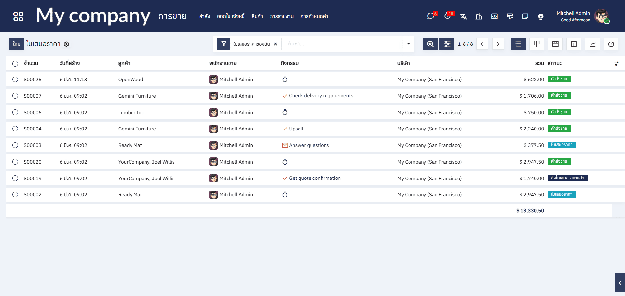Remove the ใบเสนอราคาของฉัน filter tag

(275, 44)
